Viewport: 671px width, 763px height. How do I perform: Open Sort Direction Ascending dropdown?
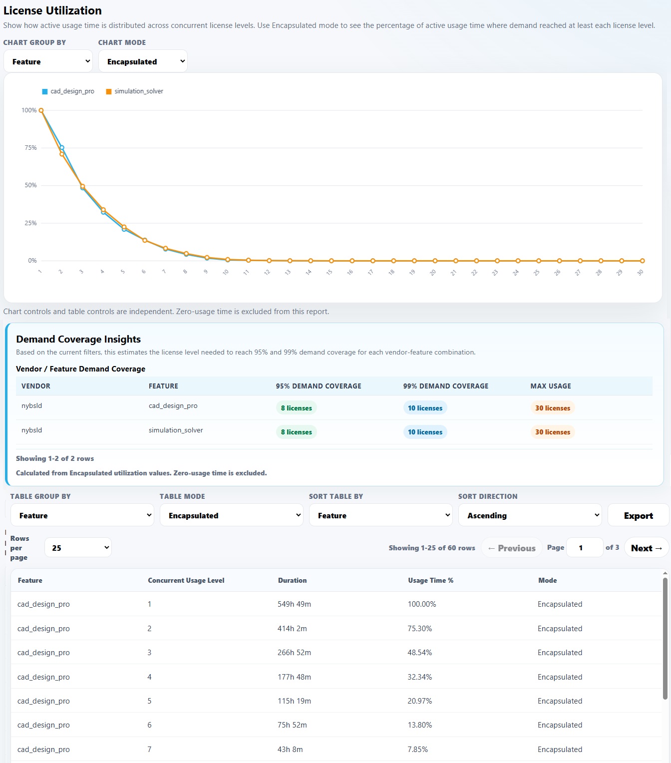(530, 515)
